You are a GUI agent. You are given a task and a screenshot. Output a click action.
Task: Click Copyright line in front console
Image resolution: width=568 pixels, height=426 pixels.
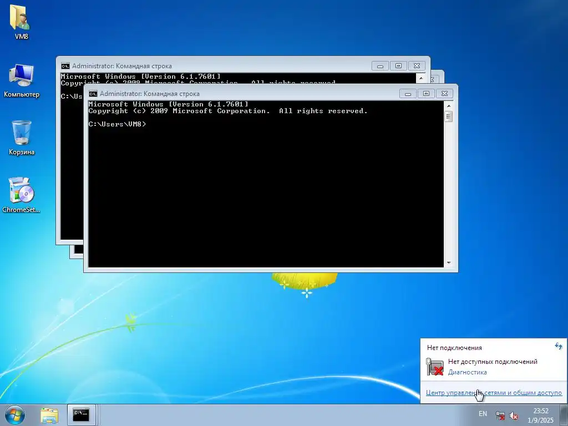point(228,111)
